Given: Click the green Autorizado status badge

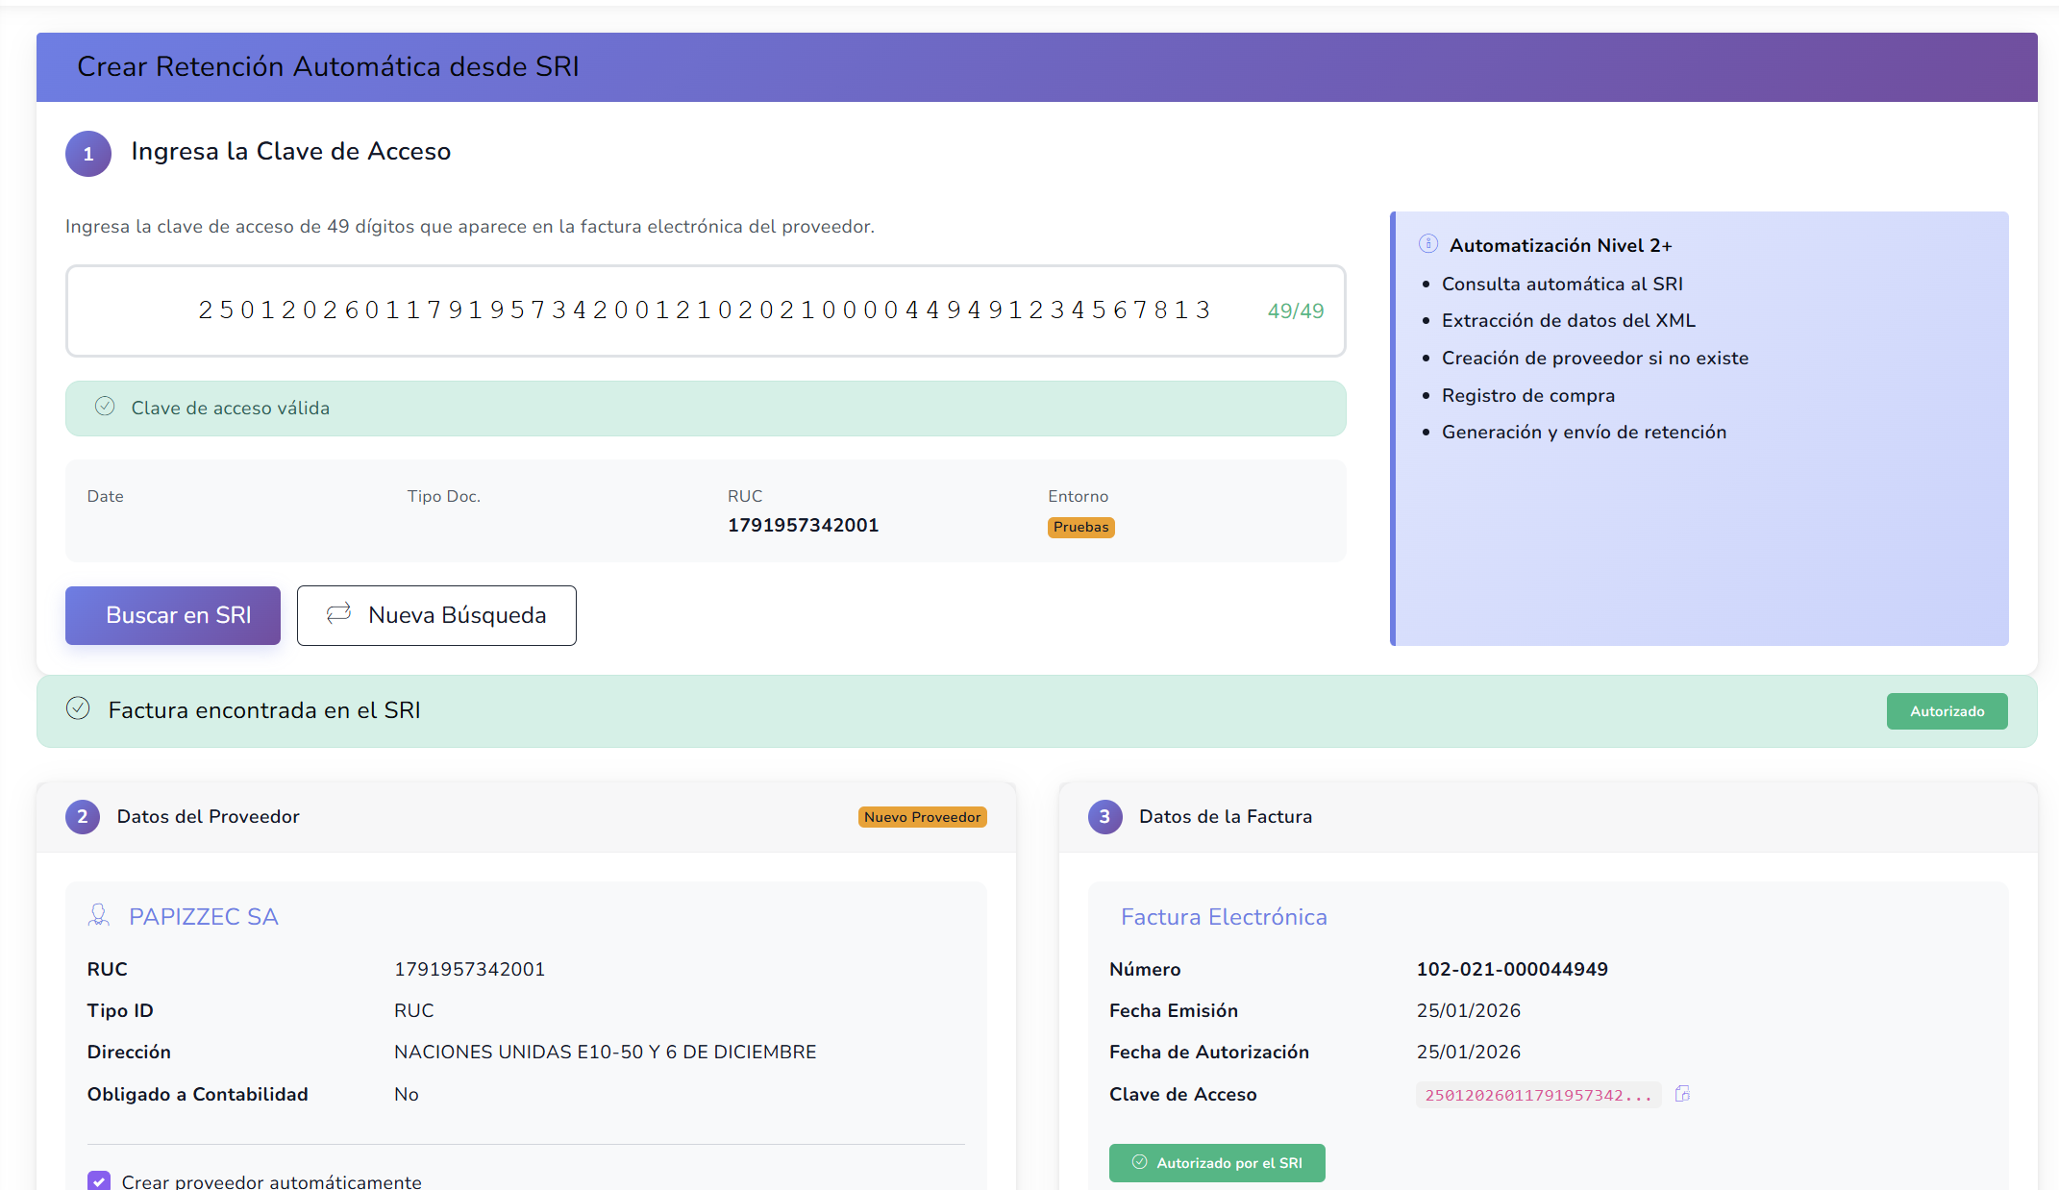Looking at the screenshot, I should 1947,711.
